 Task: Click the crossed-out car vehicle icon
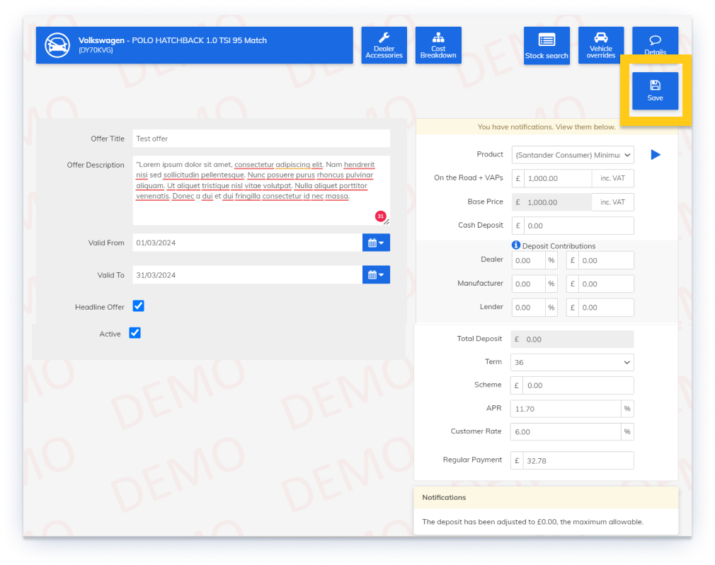pyautogui.click(x=57, y=45)
